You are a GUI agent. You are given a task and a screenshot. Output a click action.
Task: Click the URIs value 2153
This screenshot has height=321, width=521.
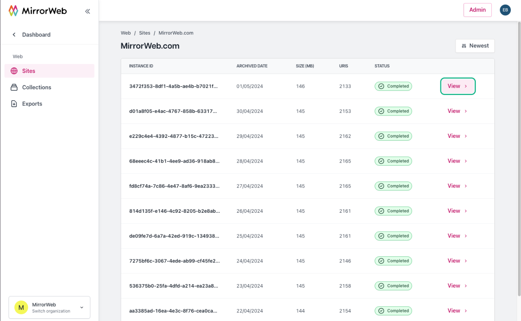point(345,111)
